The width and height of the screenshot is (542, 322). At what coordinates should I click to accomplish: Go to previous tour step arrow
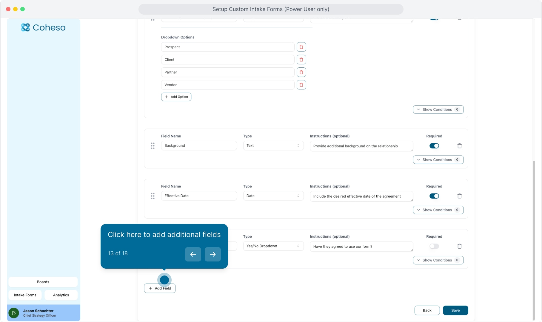(x=193, y=254)
